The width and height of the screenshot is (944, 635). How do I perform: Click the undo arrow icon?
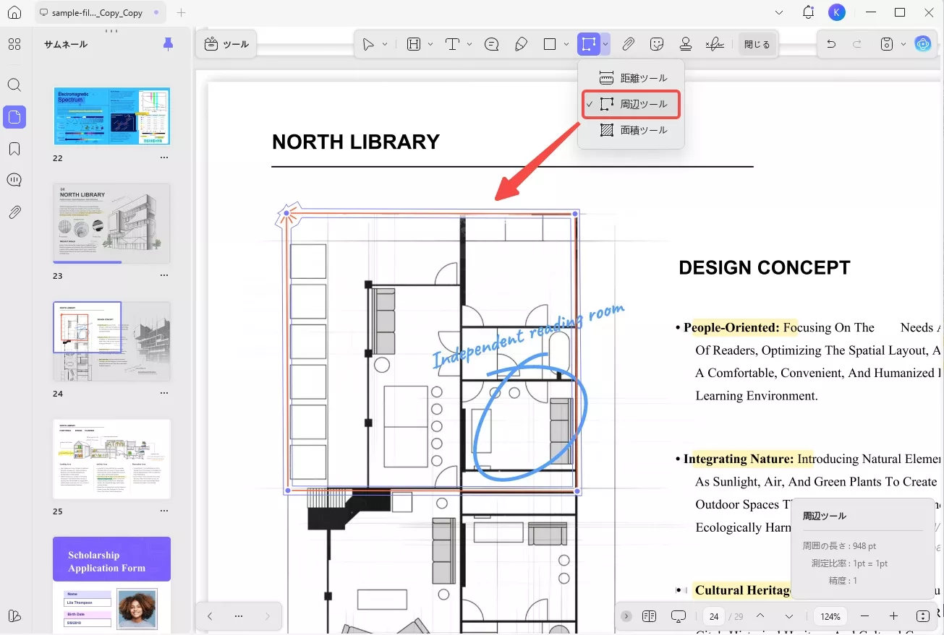831,45
